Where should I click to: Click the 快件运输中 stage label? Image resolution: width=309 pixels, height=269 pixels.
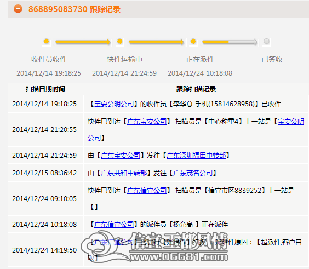point(124,59)
